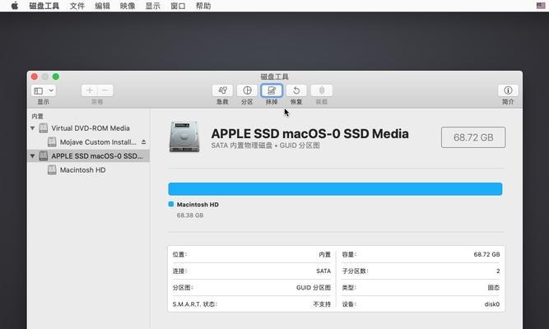
Task: Click the blue Macintosh HD legend swatch
Action: [x=171, y=204]
